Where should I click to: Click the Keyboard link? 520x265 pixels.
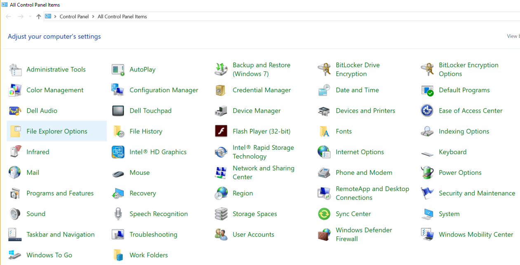coord(453,152)
